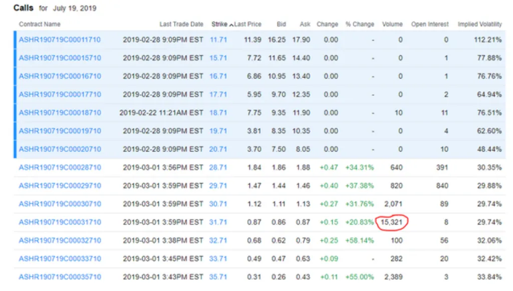Open contract ASHR190719C00035710

click(x=60, y=276)
